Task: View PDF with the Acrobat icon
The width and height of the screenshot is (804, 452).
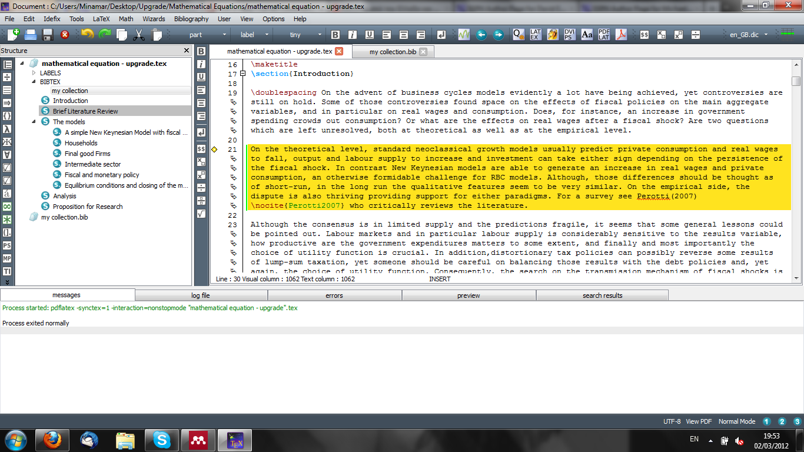Action: click(621, 35)
